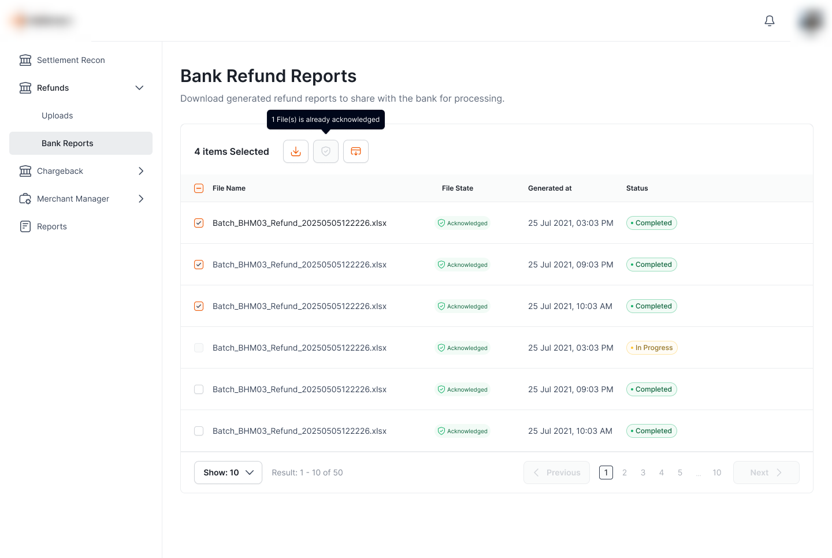
Task: Uncheck the checked row generated at 10:03 AM
Action: pyautogui.click(x=199, y=306)
